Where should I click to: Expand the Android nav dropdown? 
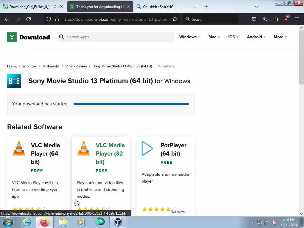tap(256, 37)
